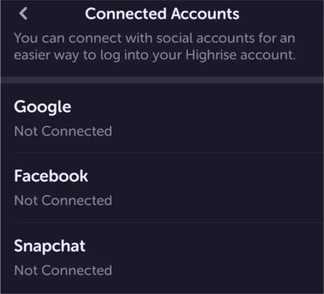Tap empty area of Snapchat row
The height and width of the screenshot is (294, 324).
click(x=216, y=258)
